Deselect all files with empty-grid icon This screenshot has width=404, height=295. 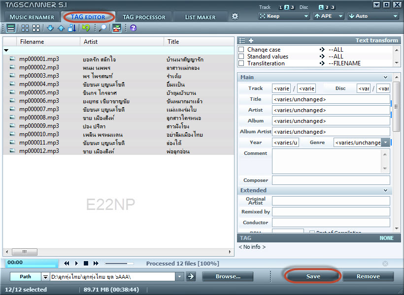click(36, 28)
